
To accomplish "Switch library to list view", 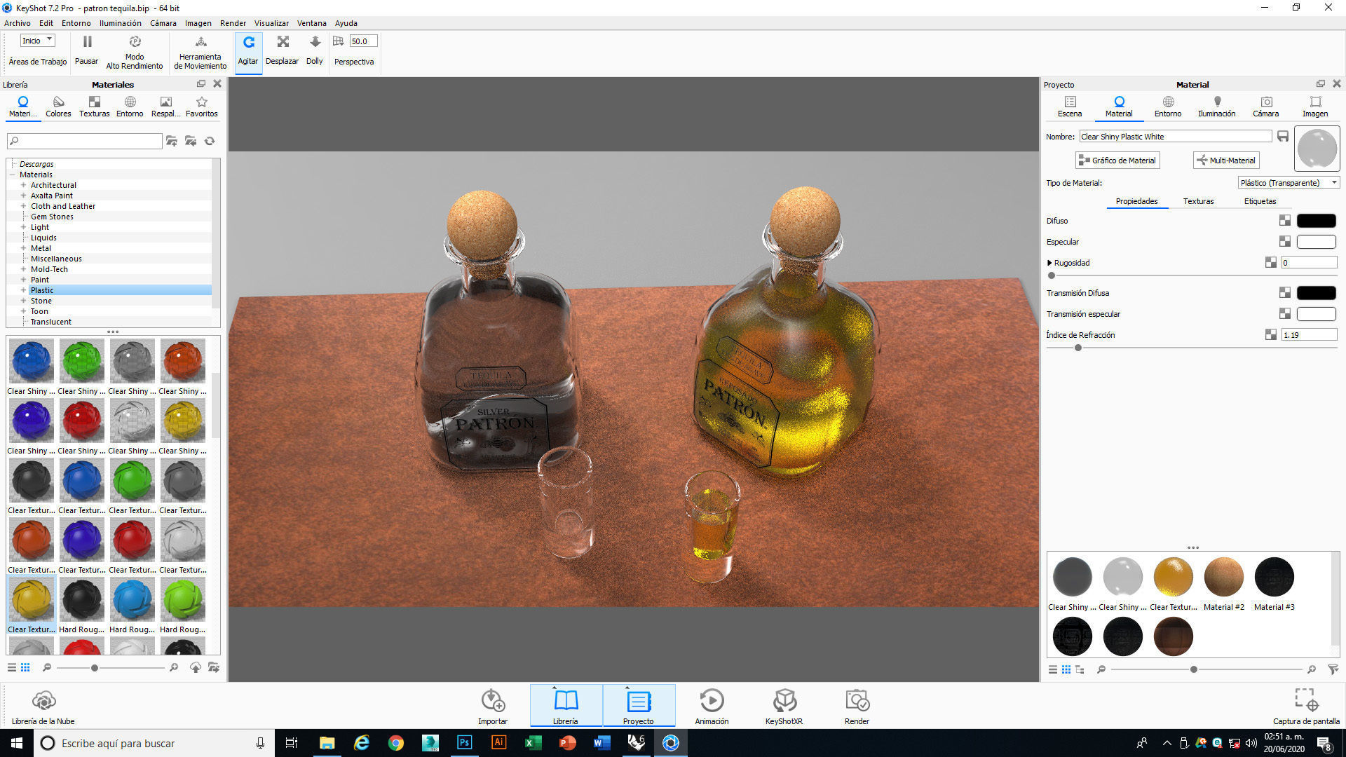I will click(12, 667).
